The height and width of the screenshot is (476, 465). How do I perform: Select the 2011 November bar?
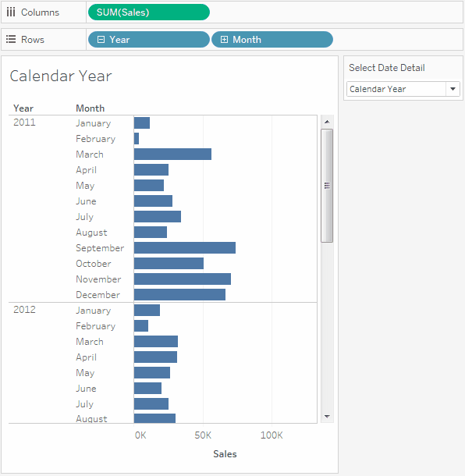point(183,279)
